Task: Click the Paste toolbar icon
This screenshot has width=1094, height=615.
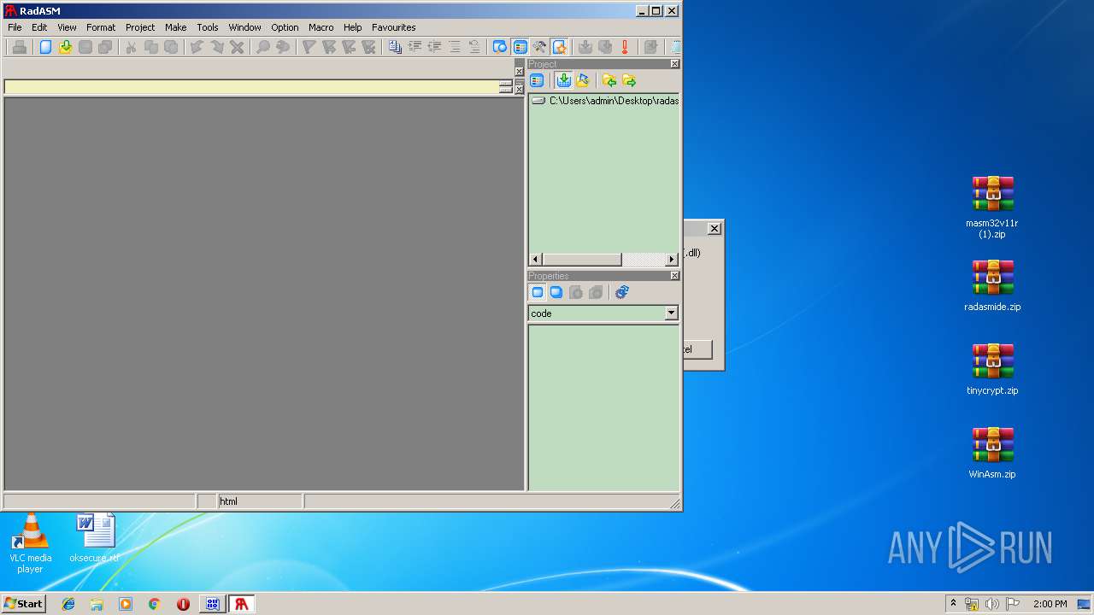Action: click(x=171, y=47)
